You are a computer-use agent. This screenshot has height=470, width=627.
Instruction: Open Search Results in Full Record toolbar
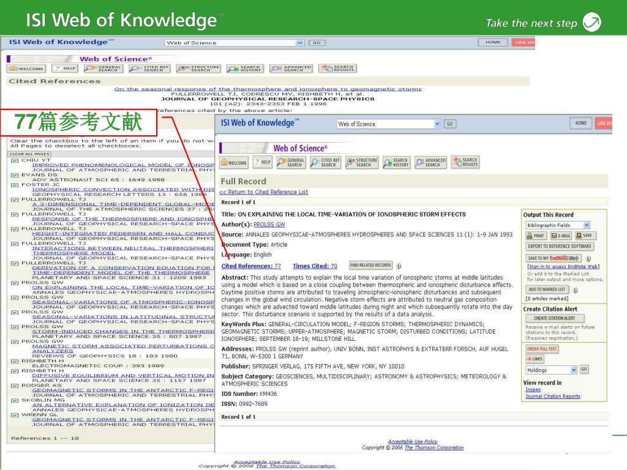coord(465,162)
